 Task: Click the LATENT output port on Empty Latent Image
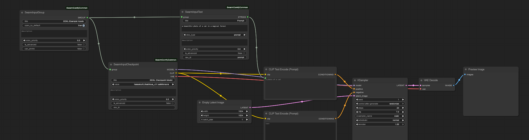pyautogui.click(x=250, y=107)
